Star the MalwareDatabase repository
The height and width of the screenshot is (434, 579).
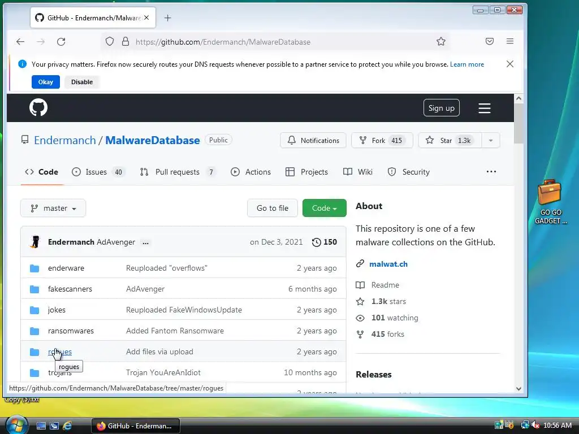(450, 140)
